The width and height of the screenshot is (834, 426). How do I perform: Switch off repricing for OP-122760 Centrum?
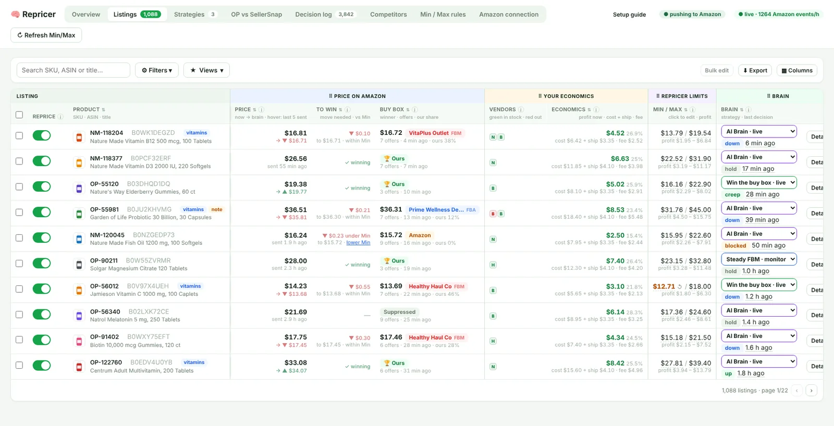click(x=42, y=366)
